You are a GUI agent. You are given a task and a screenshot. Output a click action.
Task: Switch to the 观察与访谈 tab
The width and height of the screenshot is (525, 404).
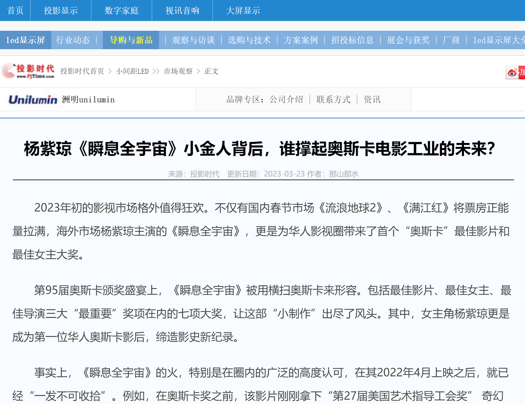click(x=193, y=40)
